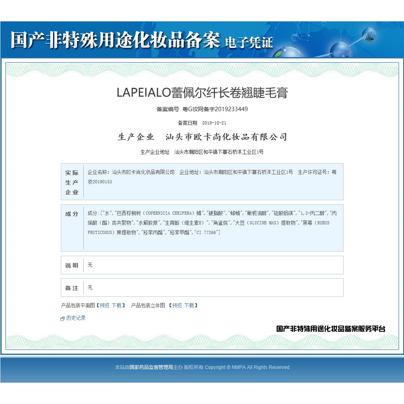This screenshot has height=404, width=404.
Task: Open the 历史记录 link
Action: pyautogui.click(x=76, y=318)
